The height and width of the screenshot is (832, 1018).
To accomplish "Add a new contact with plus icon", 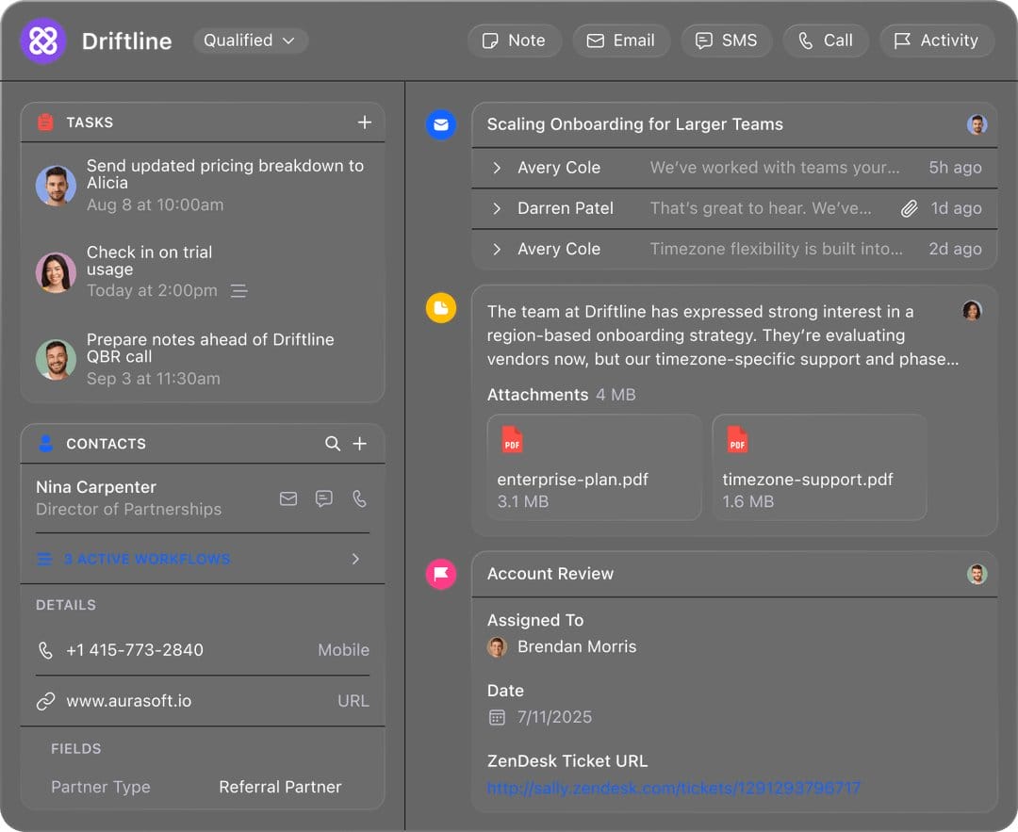I will pos(360,443).
